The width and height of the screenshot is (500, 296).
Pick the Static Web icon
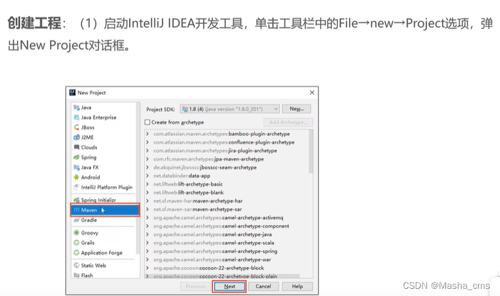pos(77,265)
